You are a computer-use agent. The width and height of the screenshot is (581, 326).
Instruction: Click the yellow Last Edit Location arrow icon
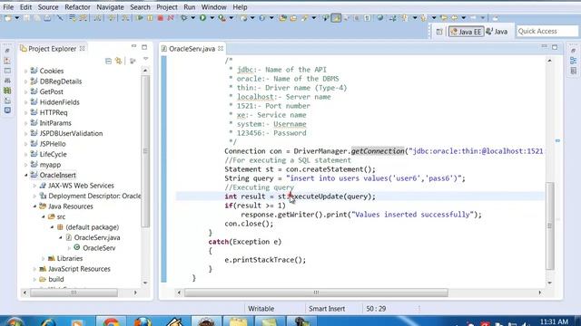click(x=444, y=18)
